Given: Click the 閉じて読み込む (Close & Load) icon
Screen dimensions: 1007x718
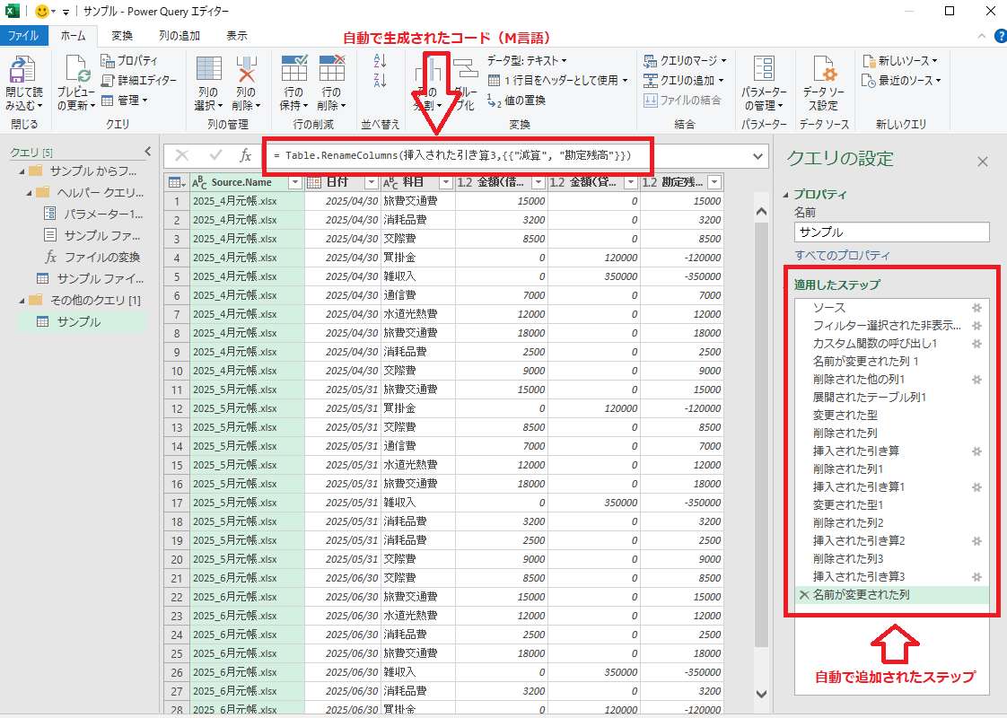Looking at the screenshot, I should 24,70.
